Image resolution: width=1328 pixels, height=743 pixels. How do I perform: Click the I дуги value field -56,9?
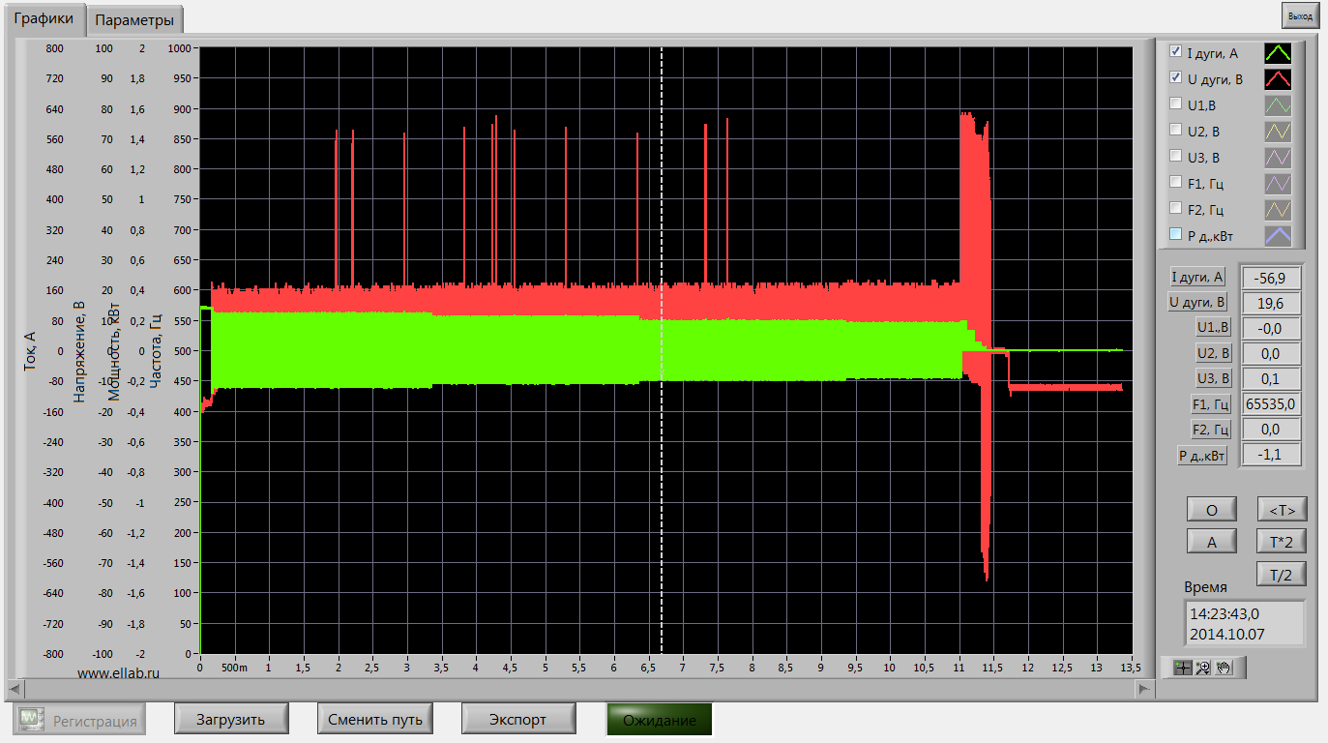(x=1271, y=278)
